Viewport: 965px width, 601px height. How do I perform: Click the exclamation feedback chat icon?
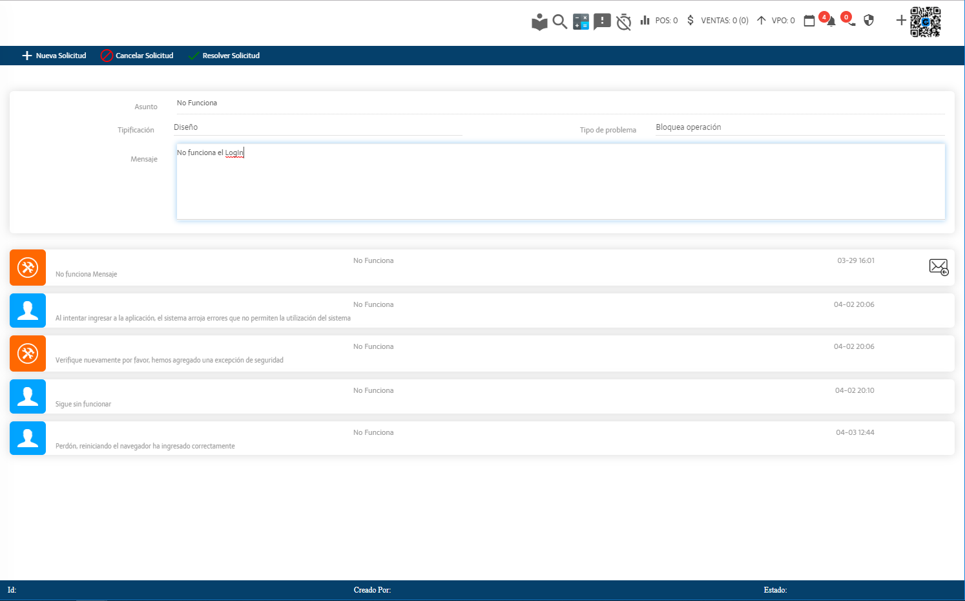[x=602, y=21]
